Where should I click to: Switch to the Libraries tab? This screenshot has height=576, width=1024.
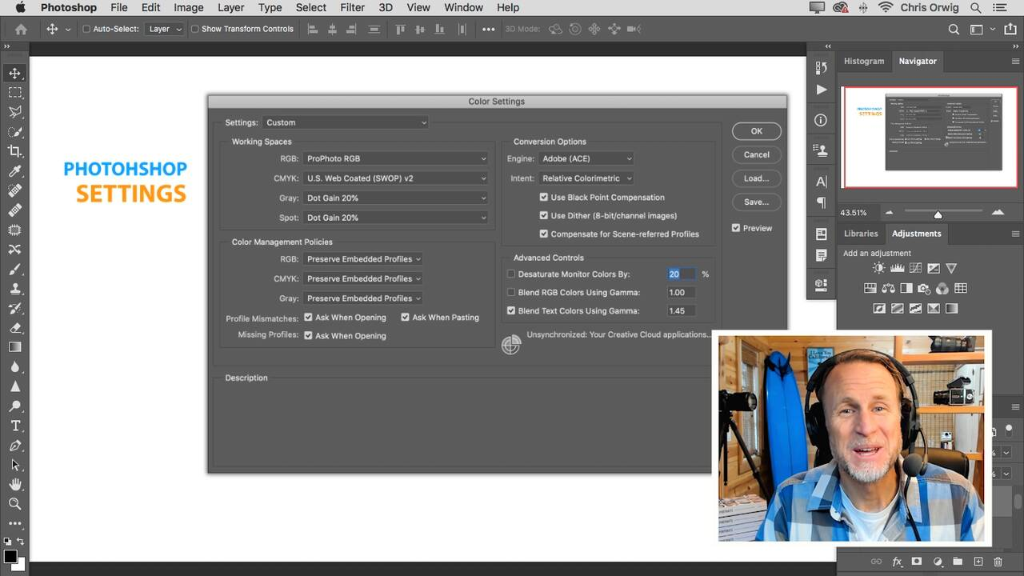pos(861,234)
